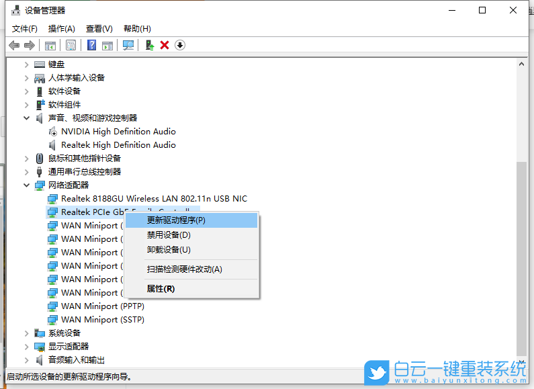Expand the 键盘 category
The height and width of the screenshot is (389, 534).
(27, 64)
